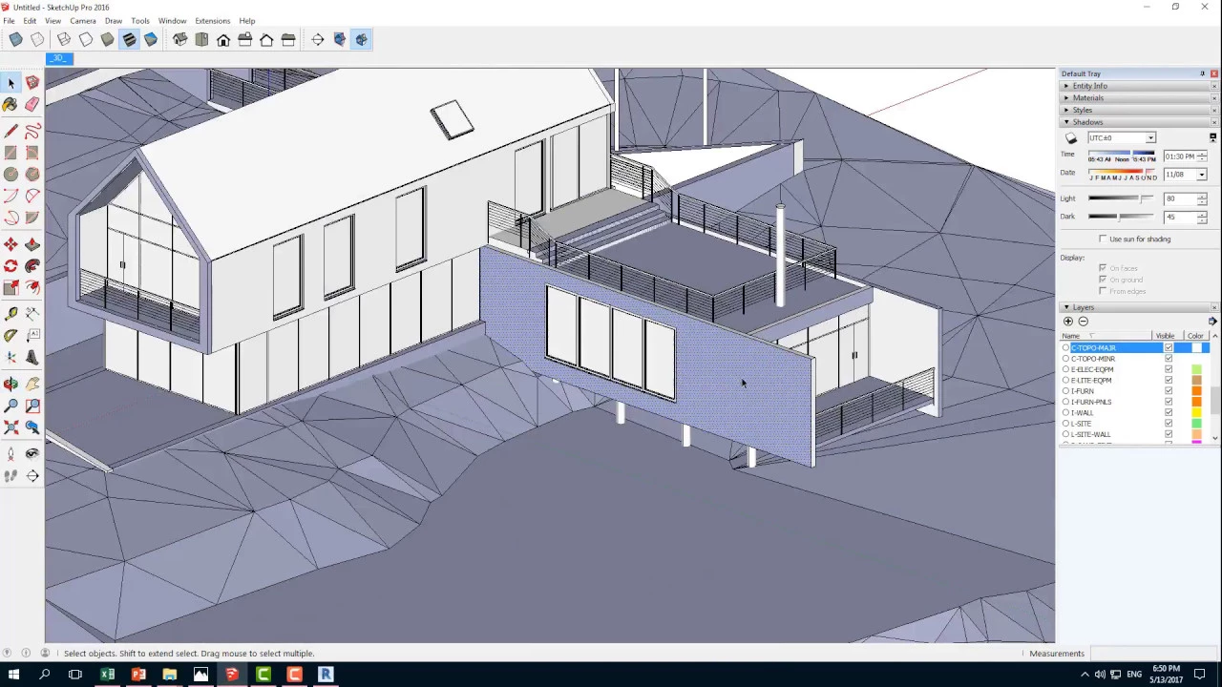The width and height of the screenshot is (1222, 687).
Task: Select the Freehand tool
Action: [x=32, y=131]
